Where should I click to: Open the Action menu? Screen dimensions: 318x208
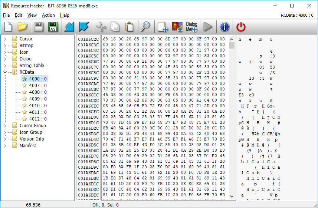coord(48,15)
